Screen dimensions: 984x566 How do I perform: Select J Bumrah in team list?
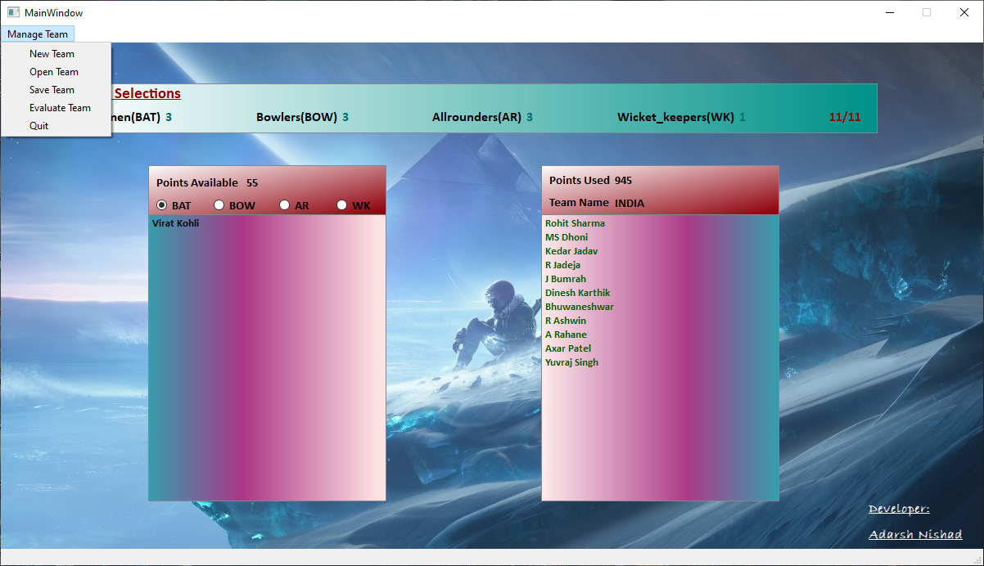click(x=660, y=279)
